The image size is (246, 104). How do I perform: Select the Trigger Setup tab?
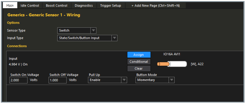[x=111, y=6]
